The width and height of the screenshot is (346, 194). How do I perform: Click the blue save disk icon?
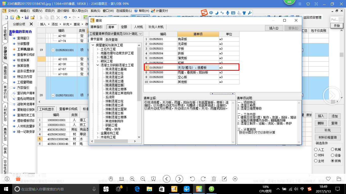pos(26,17)
